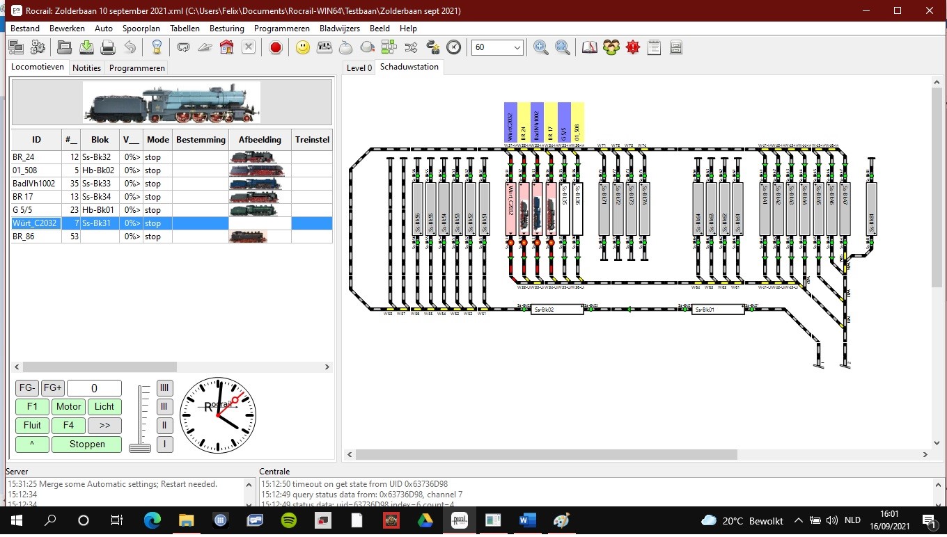Sort by the ID column header

36,140
